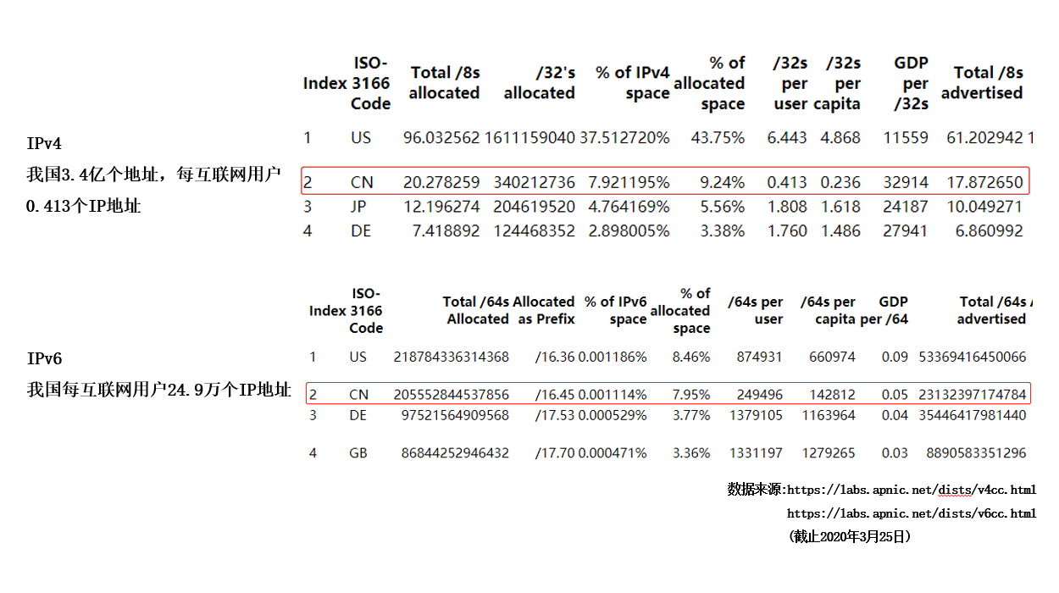Click the 'IPv6' heading text on the left
The height and width of the screenshot is (593, 1059).
44,359
